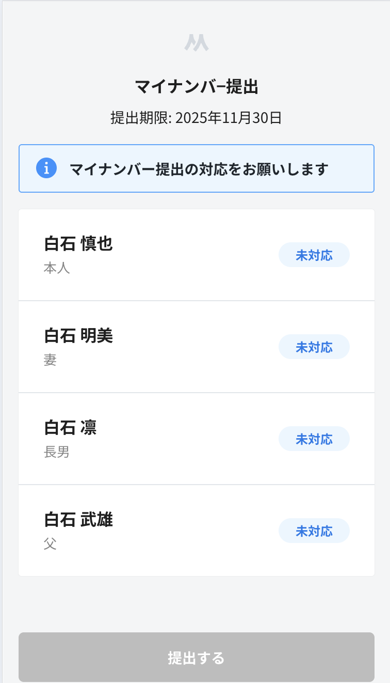Screen dimensions: 390x683
Task: Click 未対応 badge for 白石 凛
Action: (x=314, y=439)
